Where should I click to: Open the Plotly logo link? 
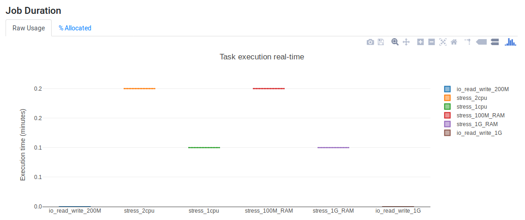coord(510,42)
